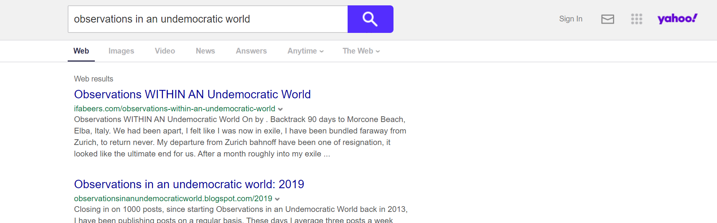This screenshot has height=223, width=717.
Task: Click the Yahoo logo
Action: 677,18
